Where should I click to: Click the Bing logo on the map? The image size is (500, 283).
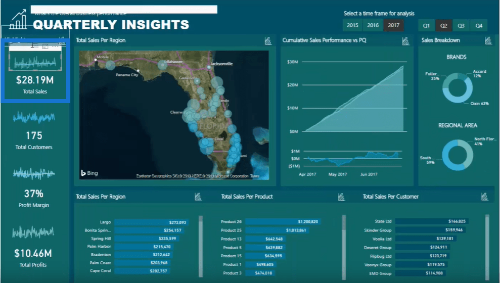click(x=89, y=173)
